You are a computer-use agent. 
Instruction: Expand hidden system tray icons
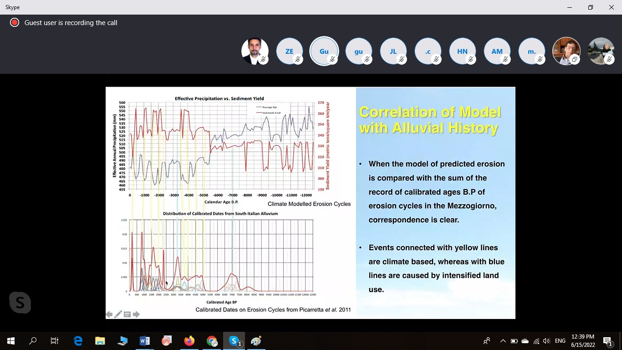[503, 341]
